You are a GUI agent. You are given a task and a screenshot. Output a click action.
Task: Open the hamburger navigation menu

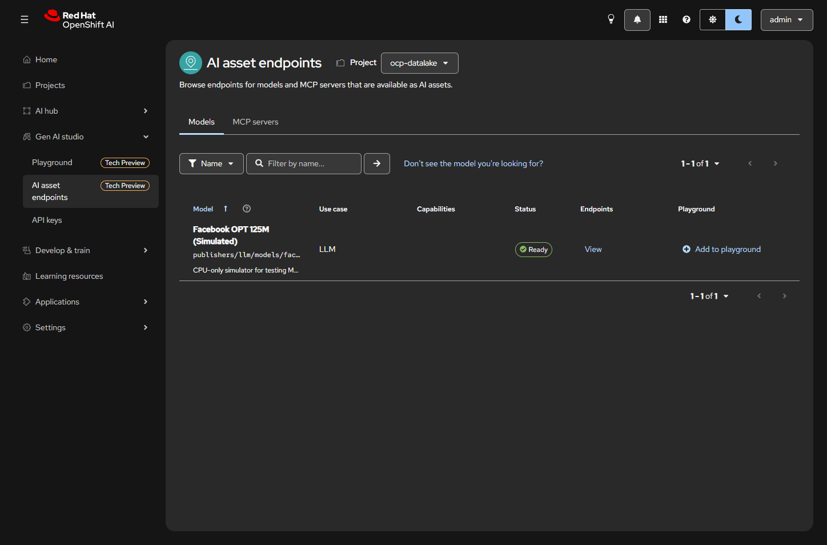[25, 19]
